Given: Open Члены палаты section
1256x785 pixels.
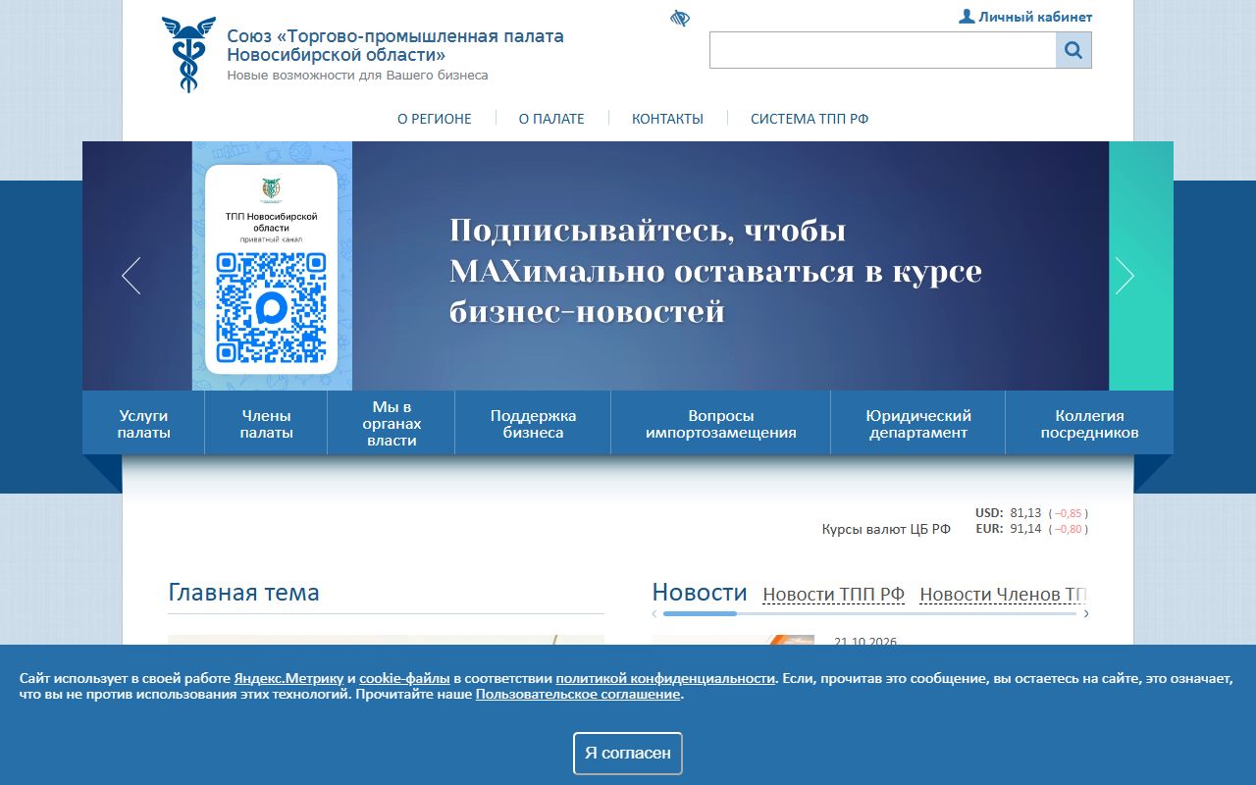Looking at the screenshot, I should pyautogui.click(x=266, y=424).
